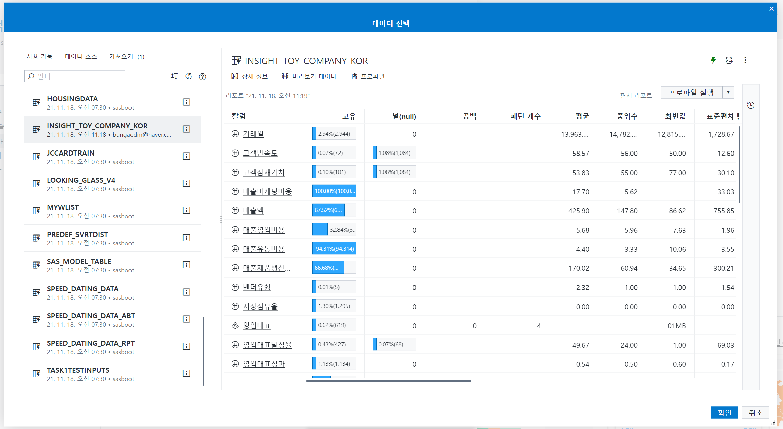Open the profile report history icon
This screenshot has width=783, height=429.
pyautogui.click(x=751, y=105)
